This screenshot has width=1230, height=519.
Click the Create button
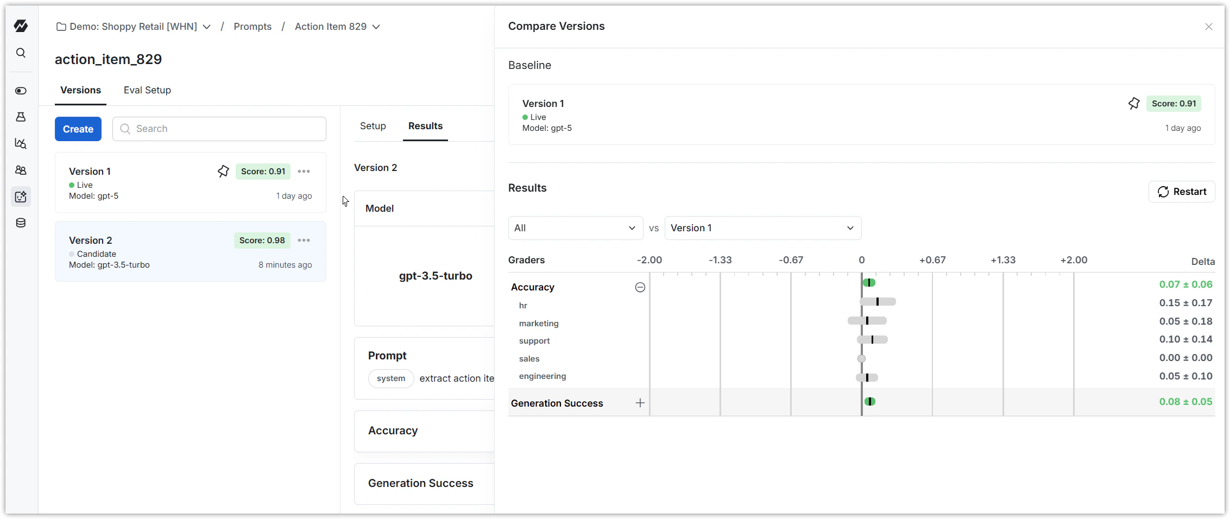[x=78, y=129]
